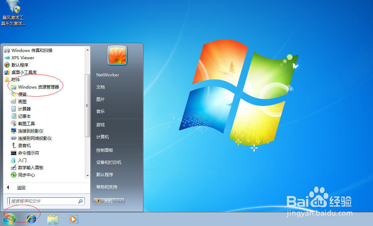The width and height of the screenshot is (373, 226).
Task: Click the programs list scrollbar thumb
Action: pyautogui.click(x=87, y=106)
